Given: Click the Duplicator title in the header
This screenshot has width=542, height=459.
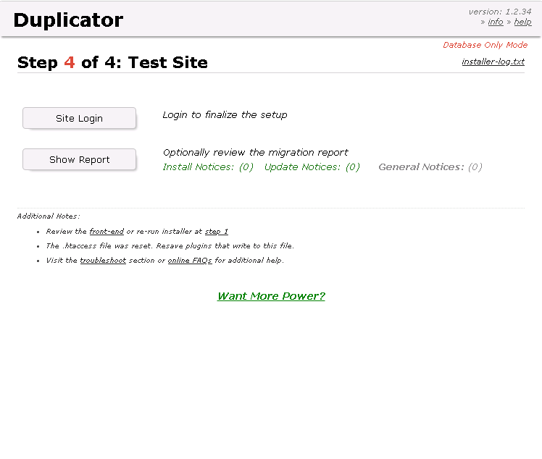Looking at the screenshot, I should click(x=68, y=20).
